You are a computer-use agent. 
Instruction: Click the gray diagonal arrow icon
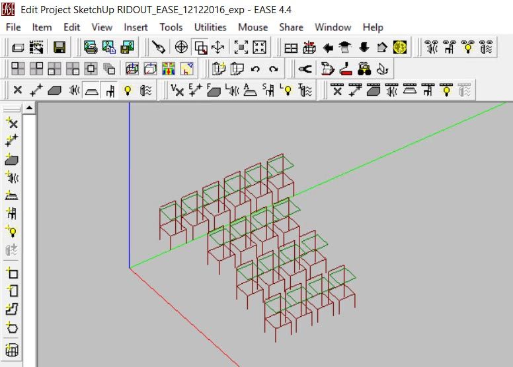(x=382, y=48)
